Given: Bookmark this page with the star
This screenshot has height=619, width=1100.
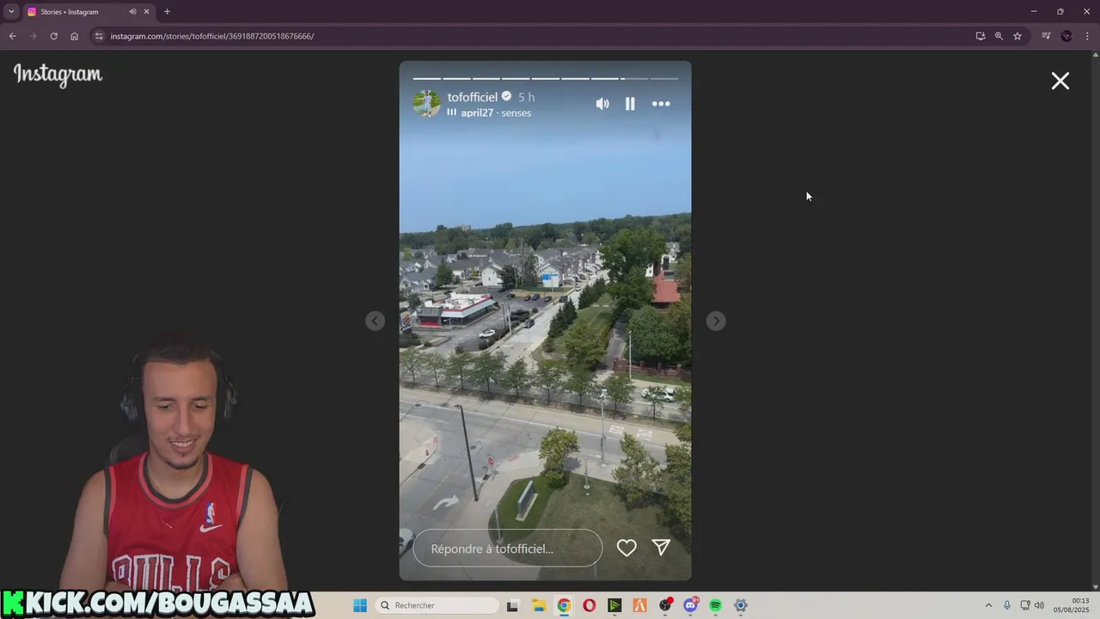Looking at the screenshot, I should [1017, 36].
